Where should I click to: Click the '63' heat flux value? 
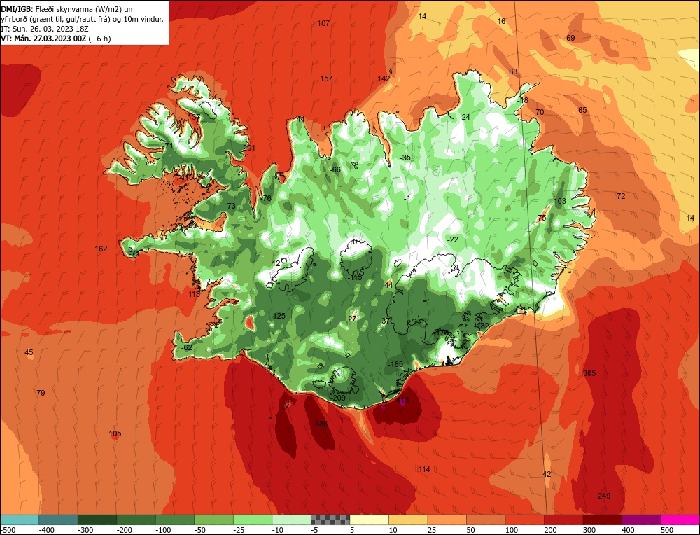pyautogui.click(x=513, y=71)
